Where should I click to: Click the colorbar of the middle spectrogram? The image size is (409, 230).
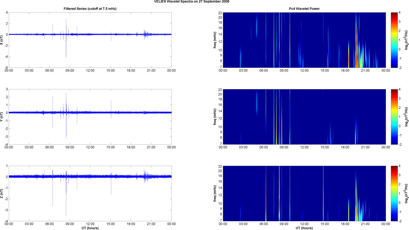(394, 117)
